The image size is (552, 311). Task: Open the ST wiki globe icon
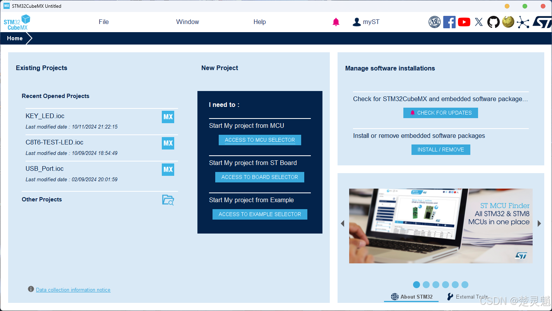coord(508,22)
